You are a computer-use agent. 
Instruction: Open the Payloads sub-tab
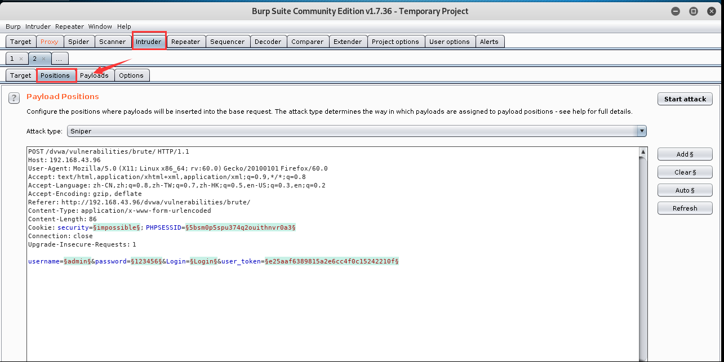point(94,75)
